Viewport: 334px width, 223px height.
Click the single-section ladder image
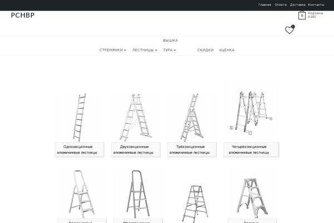[x=80, y=118]
